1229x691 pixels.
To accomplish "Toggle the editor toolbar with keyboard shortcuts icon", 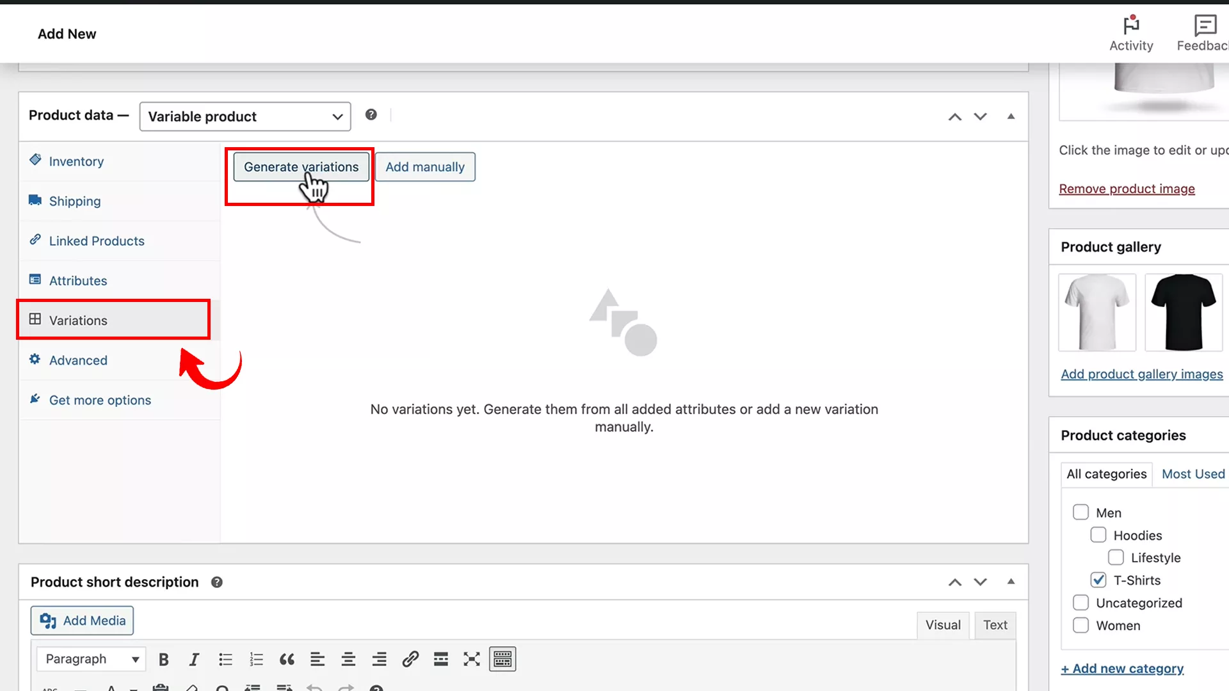I will (502, 659).
